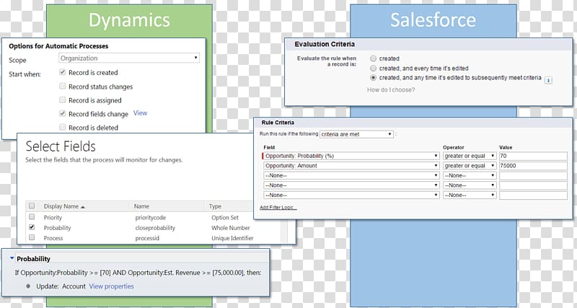Image resolution: width=577 pixels, height=308 pixels.
Task: Click the Name column header
Action: click(141, 206)
